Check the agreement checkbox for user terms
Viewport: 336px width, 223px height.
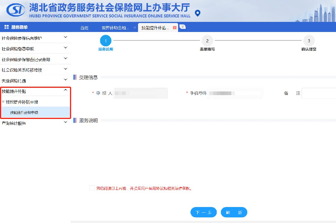[92, 188]
